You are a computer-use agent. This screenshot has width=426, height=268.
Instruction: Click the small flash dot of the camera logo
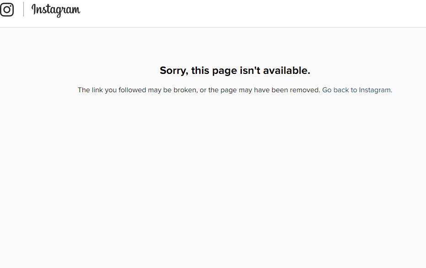11,6
